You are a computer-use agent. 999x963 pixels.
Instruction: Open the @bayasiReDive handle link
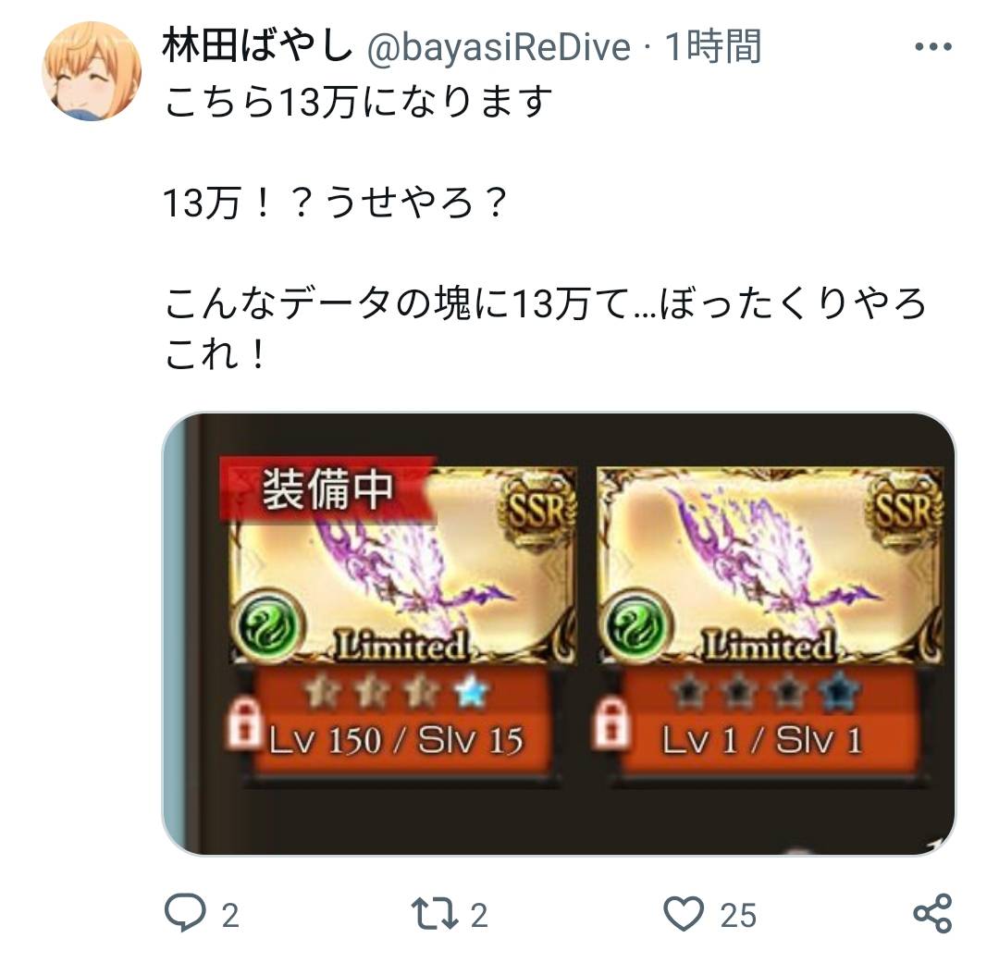499,48
